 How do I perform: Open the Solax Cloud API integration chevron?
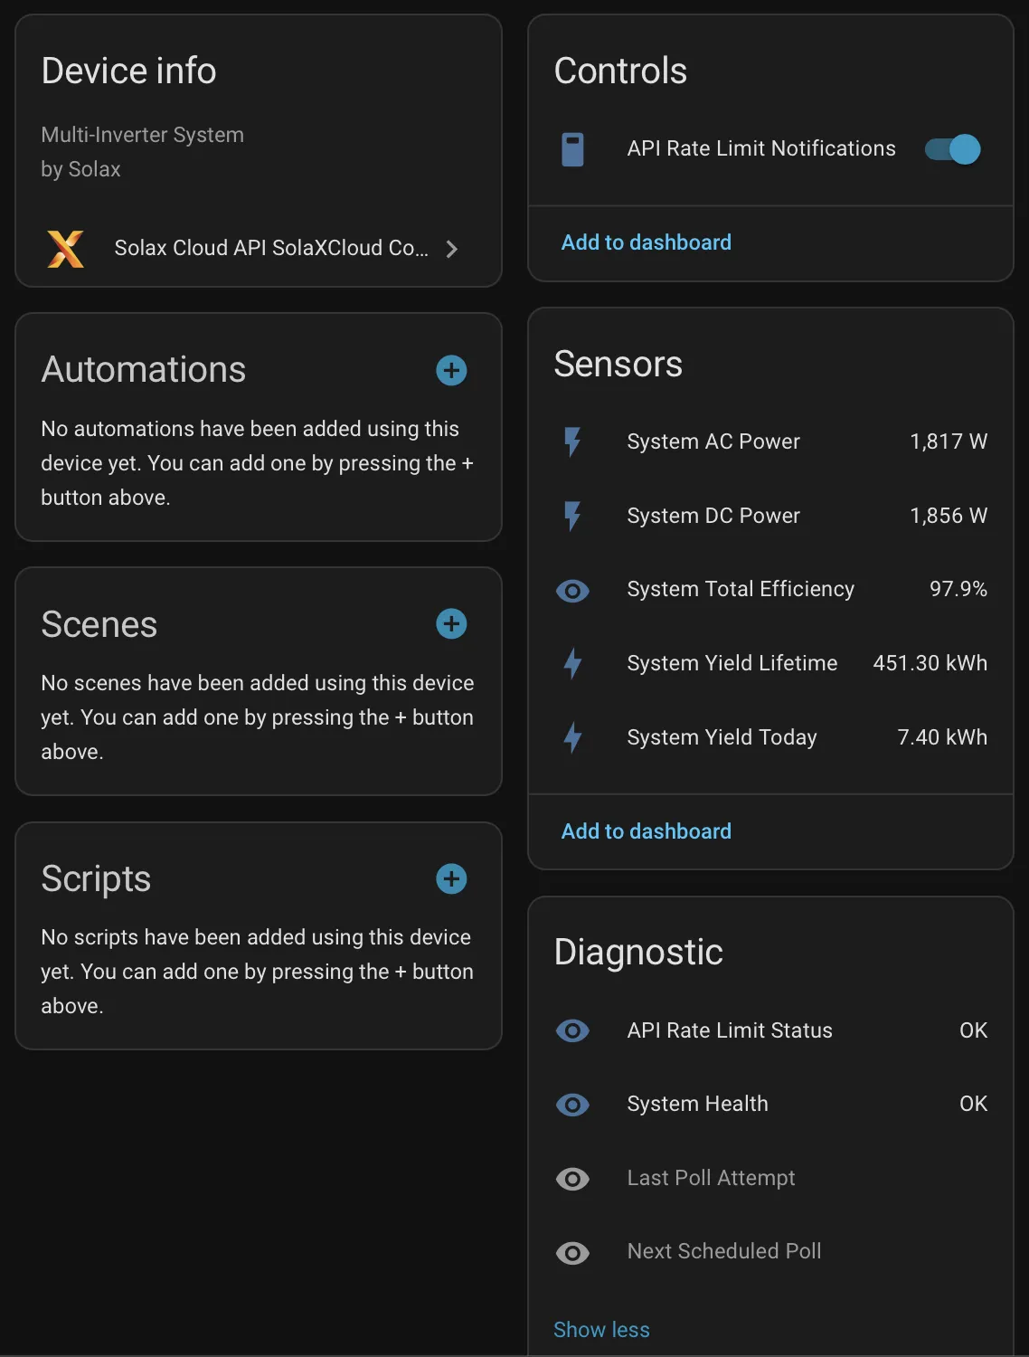(x=452, y=249)
